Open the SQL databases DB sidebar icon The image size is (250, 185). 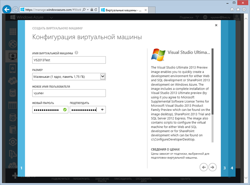click(13, 93)
